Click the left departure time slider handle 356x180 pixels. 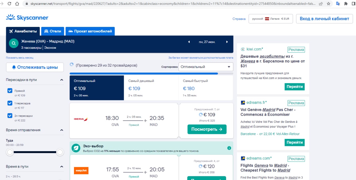(x=10, y=152)
